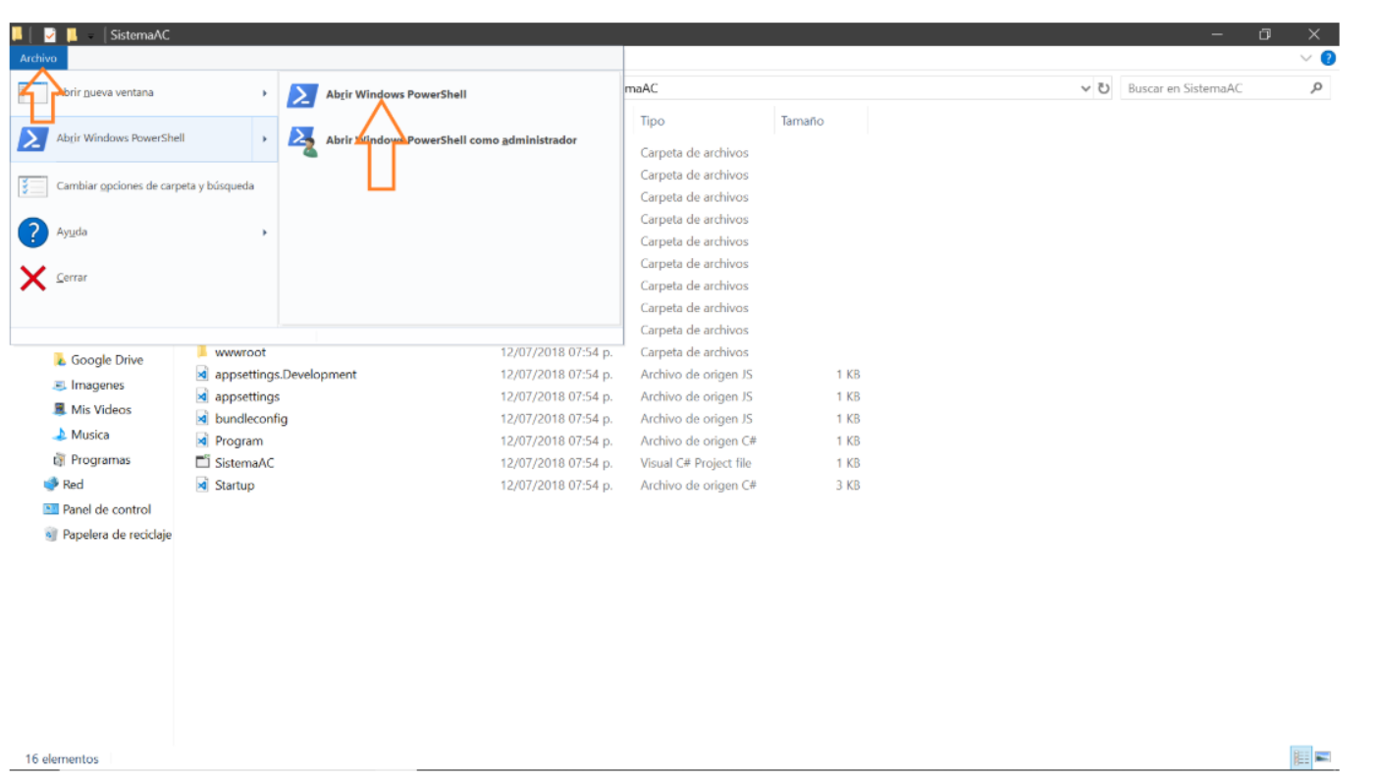Click the wwwroot folder icon
This screenshot has height=781, width=1376.
(x=202, y=351)
